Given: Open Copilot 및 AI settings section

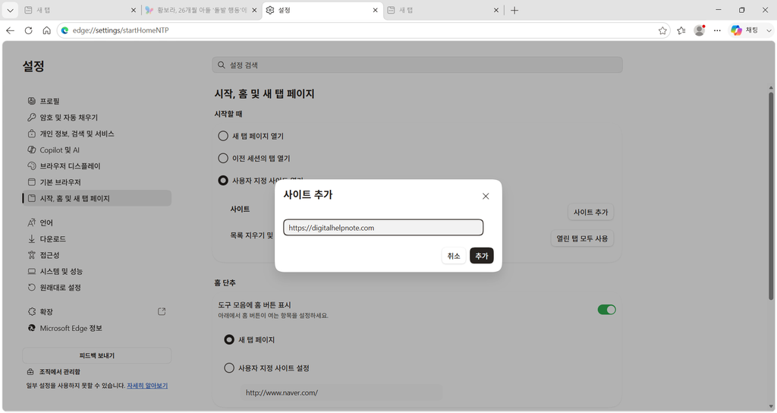Looking at the screenshot, I should 96,150.
